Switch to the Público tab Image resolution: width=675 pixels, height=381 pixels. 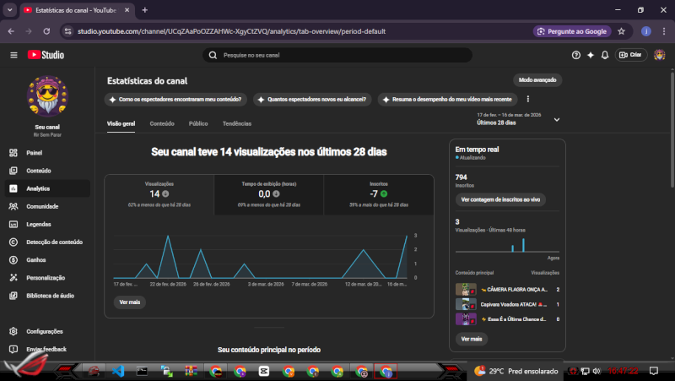click(198, 123)
